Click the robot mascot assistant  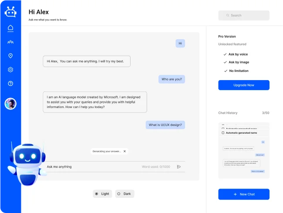pos(27,164)
